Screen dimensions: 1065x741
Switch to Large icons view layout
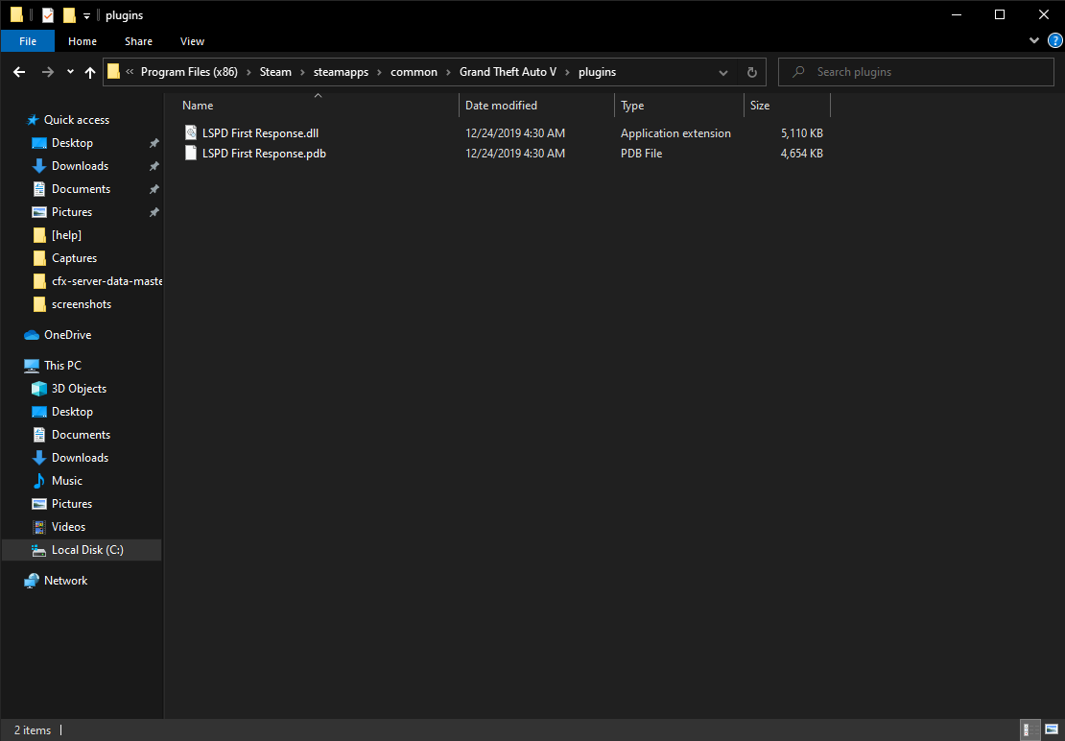1050,730
